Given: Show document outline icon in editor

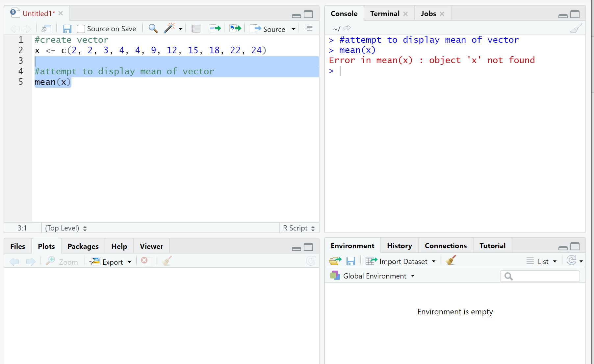Looking at the screenshot, I should (308, 28).
